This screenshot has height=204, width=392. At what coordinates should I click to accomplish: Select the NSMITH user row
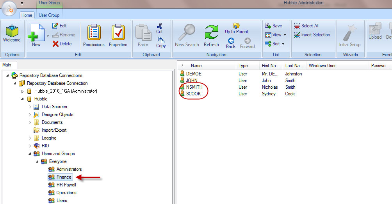194,87
